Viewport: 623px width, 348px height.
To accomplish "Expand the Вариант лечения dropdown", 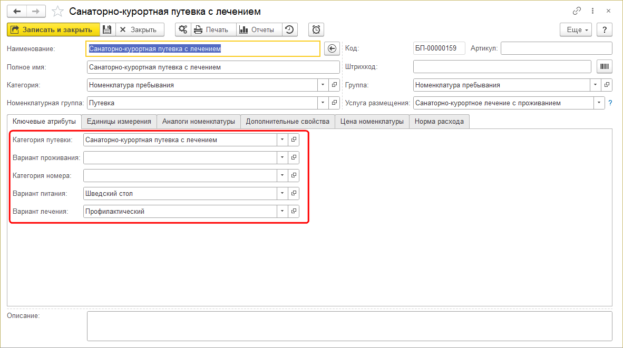I will point(282,211).
